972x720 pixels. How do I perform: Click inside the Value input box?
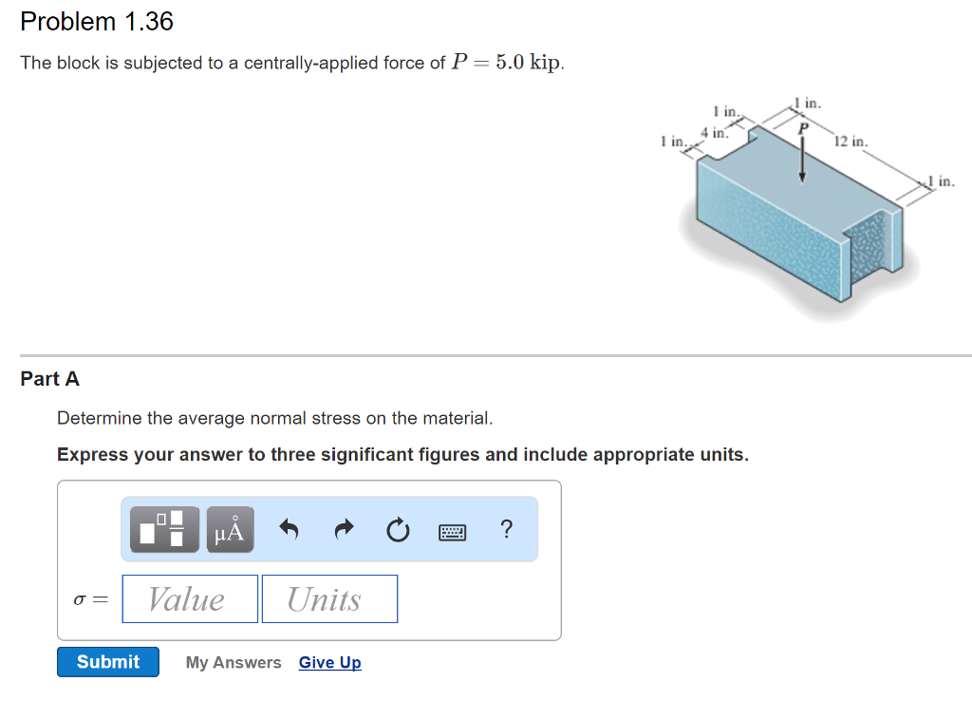pos(189,598)
